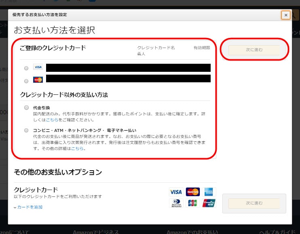
Task: Click the Diners Club logo
Action: coord(176,203)
